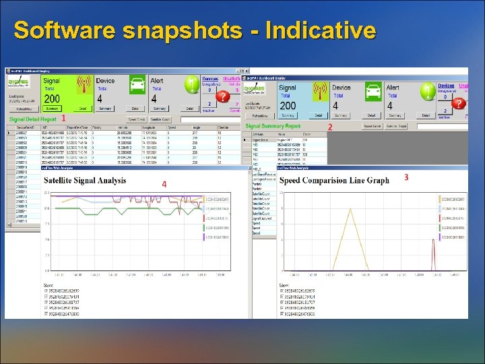This screenshot has height=364, width=485.
Task: Click Device Summary button in Signal Detail Report window
Action: (105, 109)
